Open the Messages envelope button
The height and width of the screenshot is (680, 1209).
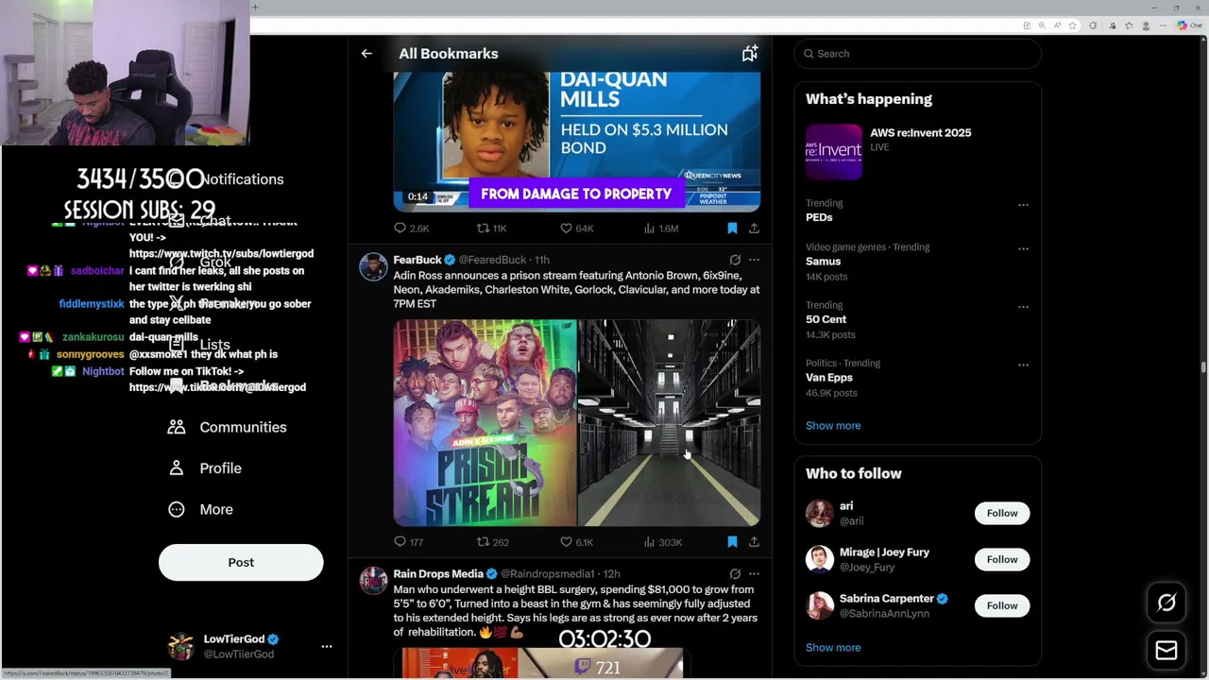coord(1166,650)
